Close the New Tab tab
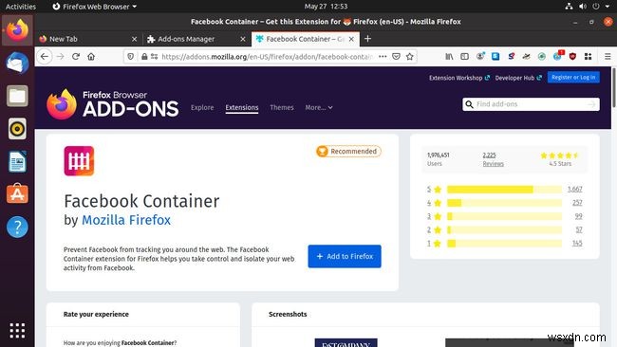The width and height of the screenshot is (617, 347). [134, 39]
